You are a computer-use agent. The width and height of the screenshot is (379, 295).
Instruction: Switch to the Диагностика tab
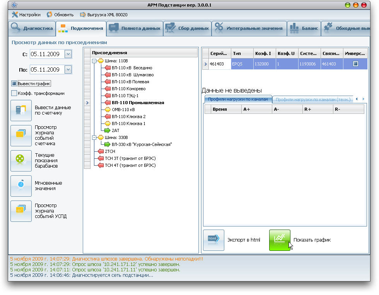[x=32, y=28]
